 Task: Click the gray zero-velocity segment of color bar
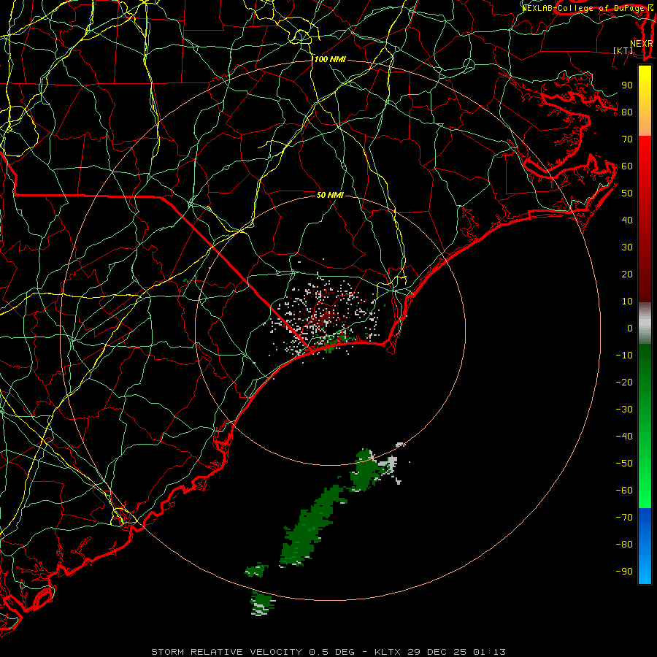pyautogui.click(x=645, y=323)
